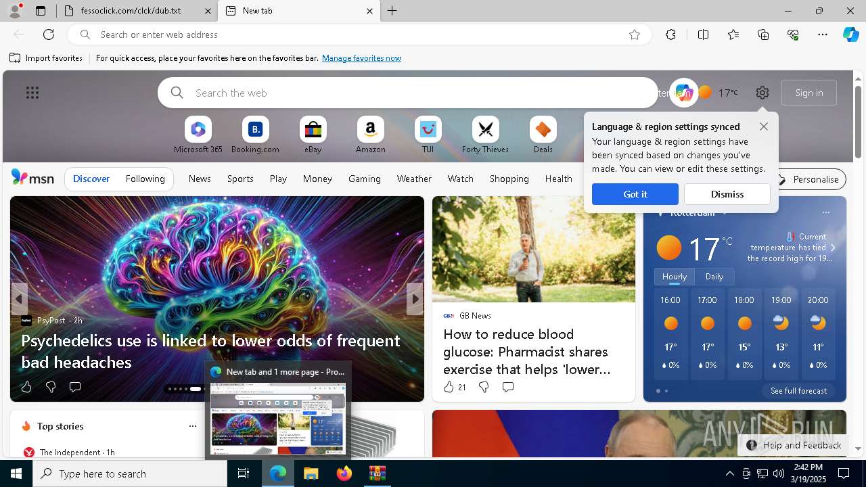Select the Following feed toggle

[145, 179]
